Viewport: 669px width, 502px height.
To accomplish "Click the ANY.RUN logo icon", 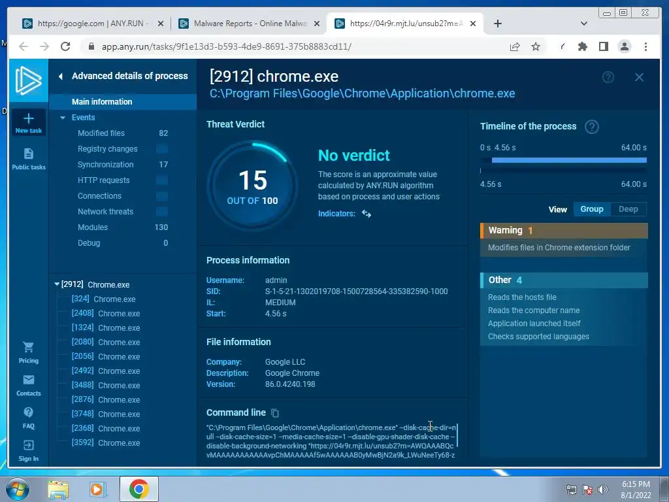I will 29,80.
